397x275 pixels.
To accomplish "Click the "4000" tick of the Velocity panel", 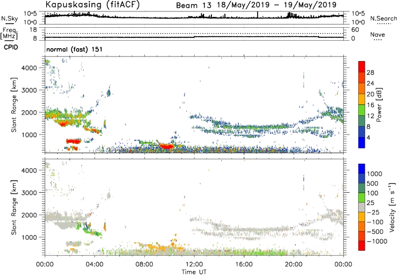I will (29, 170).
